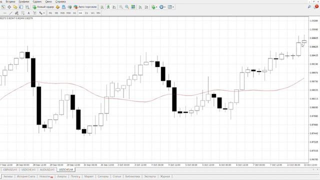320x180 pixels.
Task: Show the Navigator folders panel icon
Action: pos(15,7)
